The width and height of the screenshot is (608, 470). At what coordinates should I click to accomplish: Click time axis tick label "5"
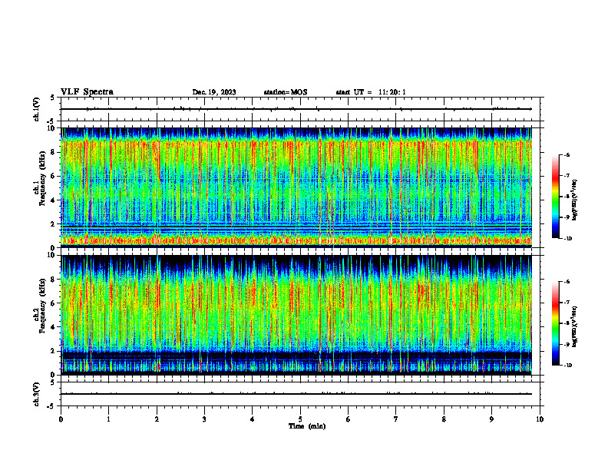(x=300, y=419)
